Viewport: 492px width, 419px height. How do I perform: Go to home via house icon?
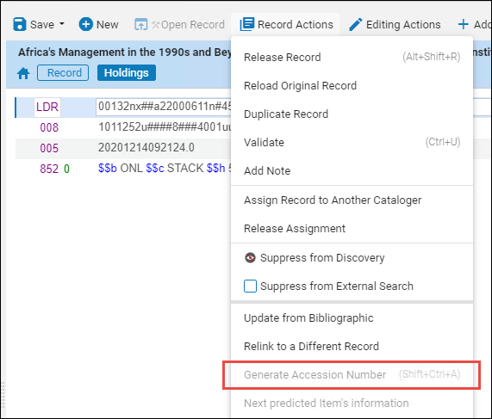click(23, 73)
